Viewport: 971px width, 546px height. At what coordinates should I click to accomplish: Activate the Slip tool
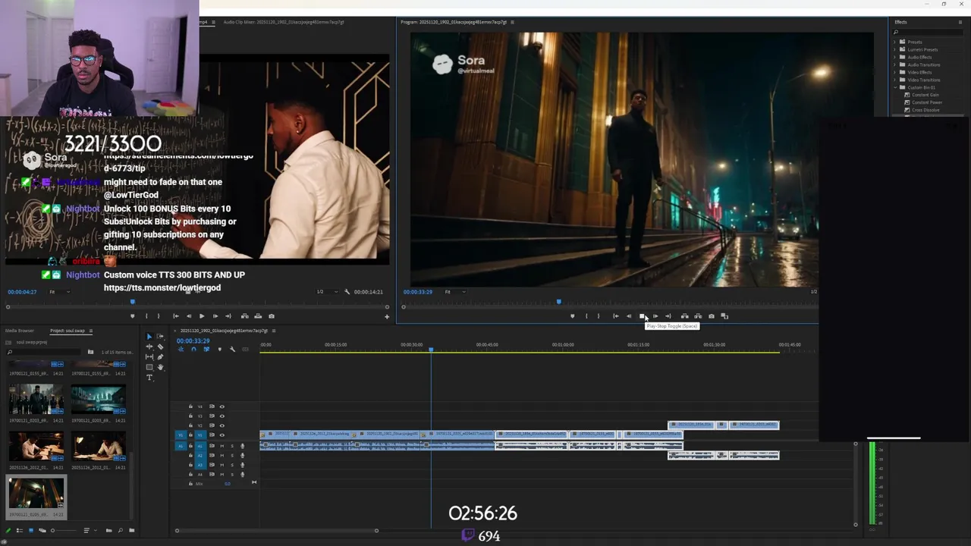click(x=149, y=356)
